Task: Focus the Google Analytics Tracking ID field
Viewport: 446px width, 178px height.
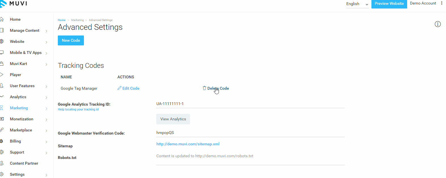Action: click(250, 104)
